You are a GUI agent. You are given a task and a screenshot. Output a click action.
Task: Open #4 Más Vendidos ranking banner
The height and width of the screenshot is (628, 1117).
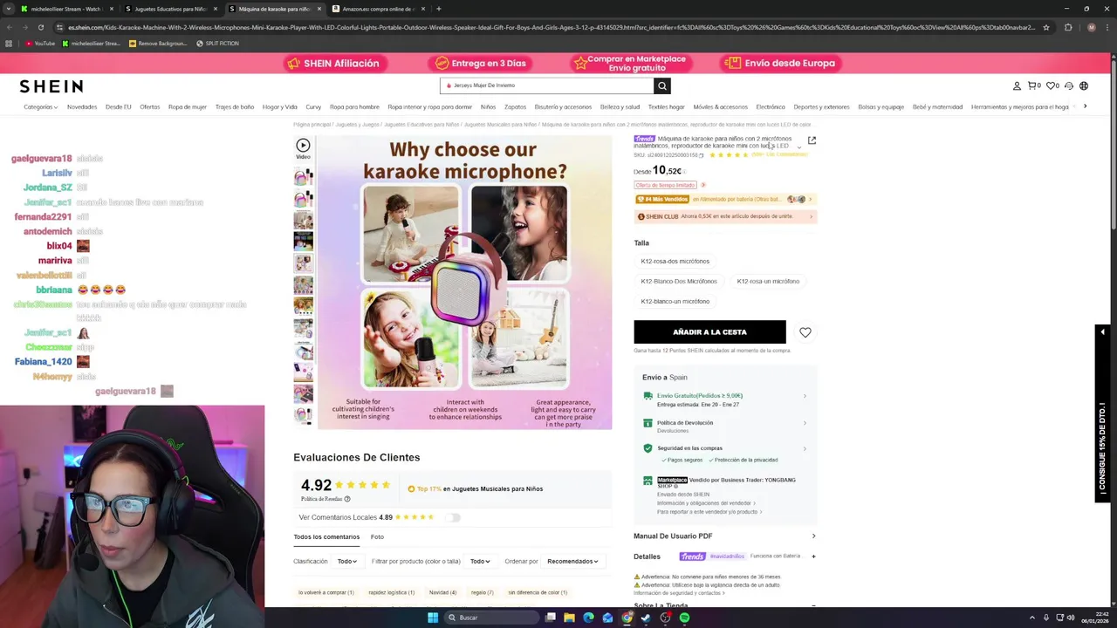(x=725, y=199)
